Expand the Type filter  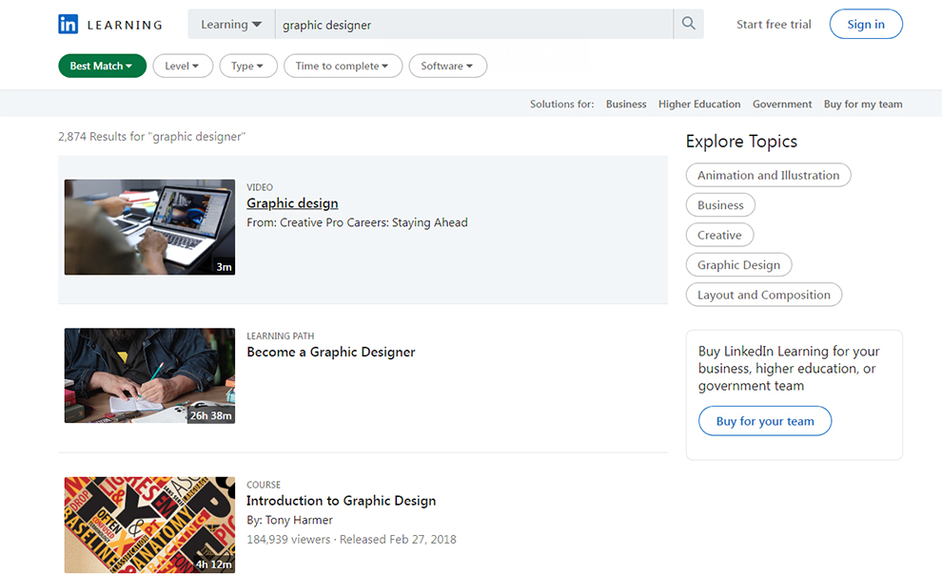pyautogui.click(x=248, y=66)
